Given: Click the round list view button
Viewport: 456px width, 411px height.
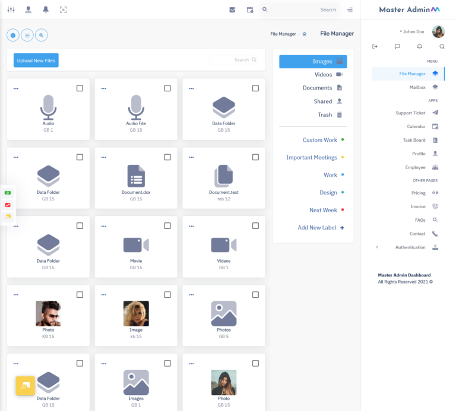Looking at the screenshot, I should pos(27,35).
